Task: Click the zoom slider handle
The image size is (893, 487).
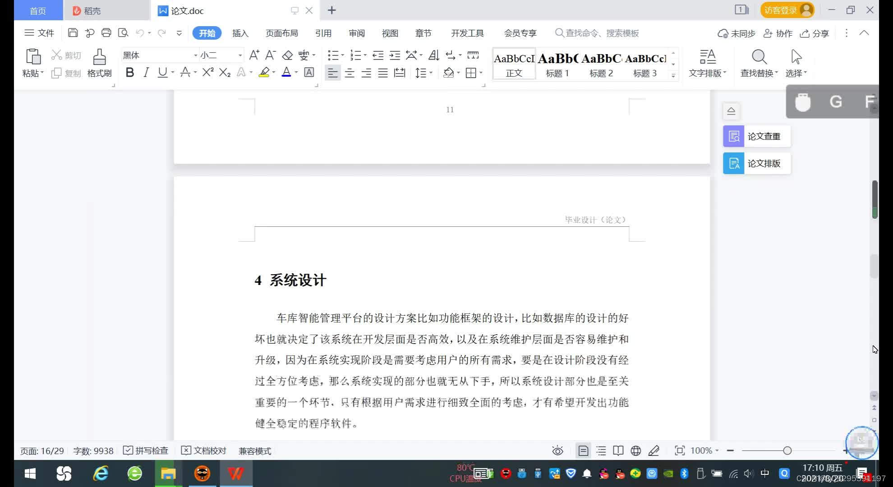Action: [787, 450]
